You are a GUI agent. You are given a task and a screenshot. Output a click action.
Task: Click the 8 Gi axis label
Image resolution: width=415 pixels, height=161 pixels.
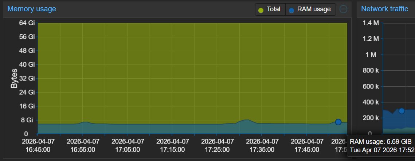click(x=27, y=120)
